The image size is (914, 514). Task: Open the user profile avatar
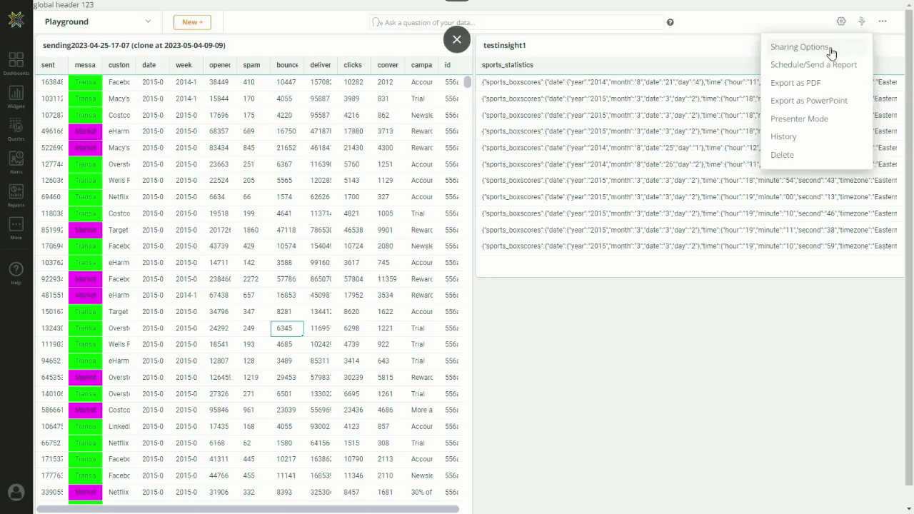[16, 493]
